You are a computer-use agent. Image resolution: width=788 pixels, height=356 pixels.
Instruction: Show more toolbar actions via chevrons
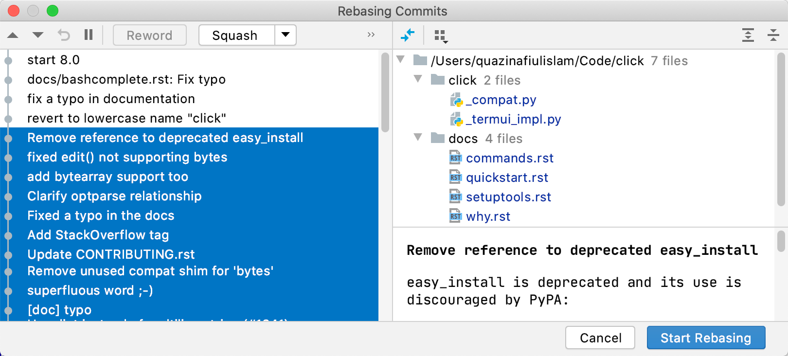(x=371, y=35)
